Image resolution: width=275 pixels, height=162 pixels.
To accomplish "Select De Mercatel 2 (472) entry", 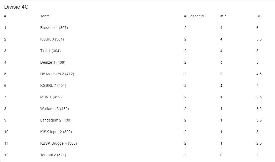I will coord(57,74).
